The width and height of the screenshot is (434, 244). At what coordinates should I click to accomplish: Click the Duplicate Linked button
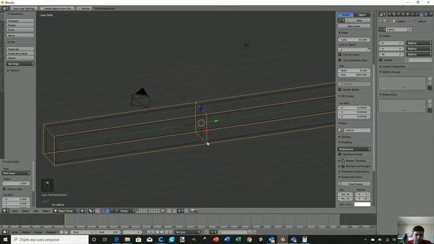coord(20,54)
